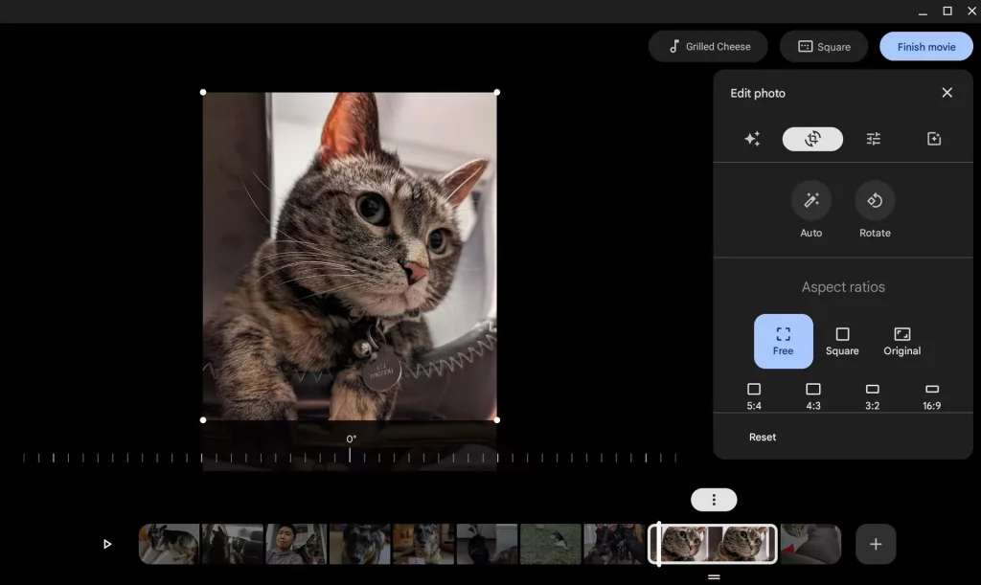Open the clip's three-dot options menu
This screenshot has width=981, height=585.
click(x=713, y=499)
